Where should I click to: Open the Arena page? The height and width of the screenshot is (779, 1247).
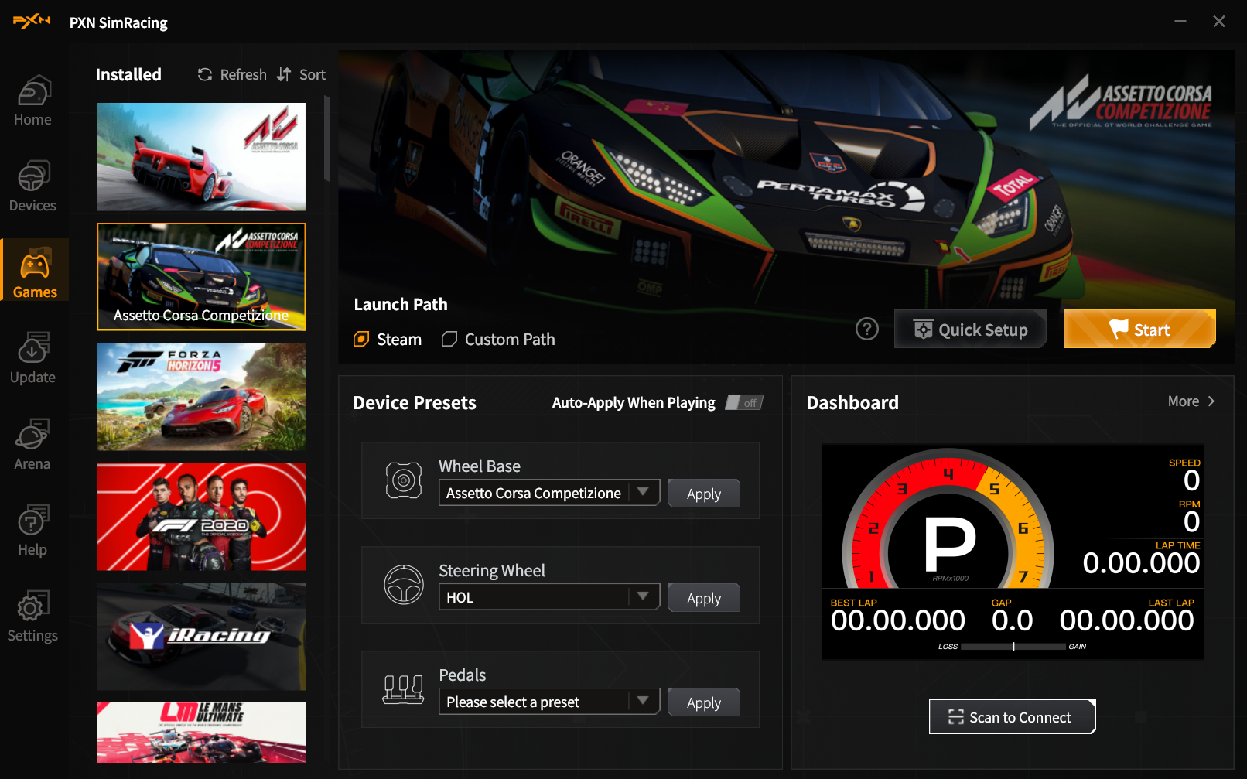(x=32, y=446)
